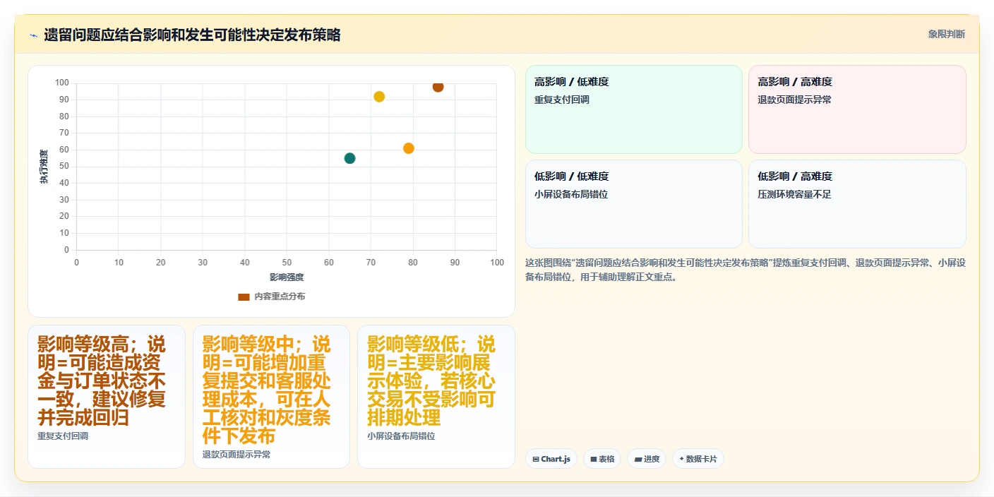The width and height of the screenshot is (994, 497).
Task: Click the 影响等级高 heading text
Action: 102,381
